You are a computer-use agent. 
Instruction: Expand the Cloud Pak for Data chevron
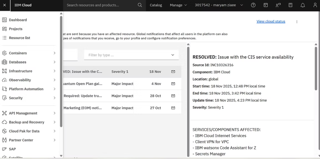pyautogui.click(x=54, y=131)
